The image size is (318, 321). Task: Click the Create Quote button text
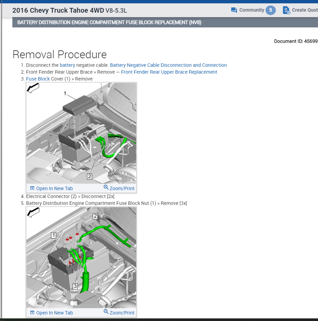tap(305, 10)
